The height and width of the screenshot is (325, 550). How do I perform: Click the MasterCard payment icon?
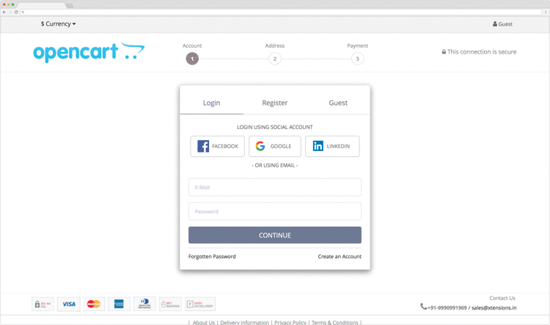click(93, 304)
